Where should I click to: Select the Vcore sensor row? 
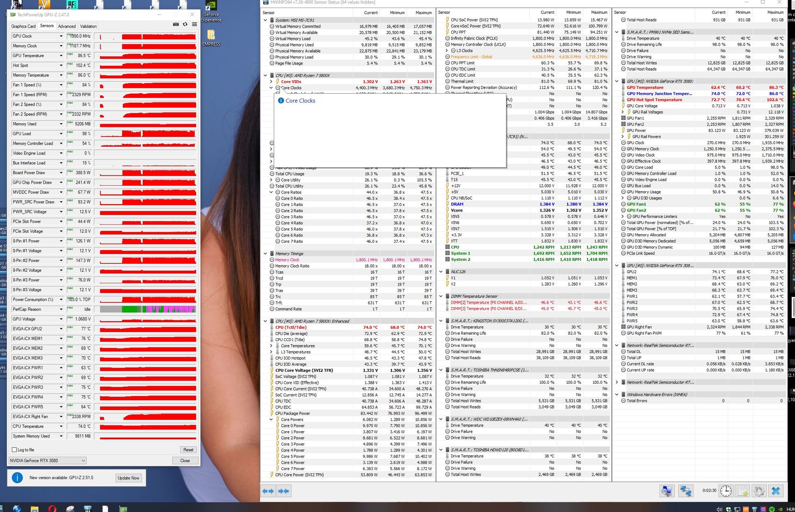click(524, 210)
